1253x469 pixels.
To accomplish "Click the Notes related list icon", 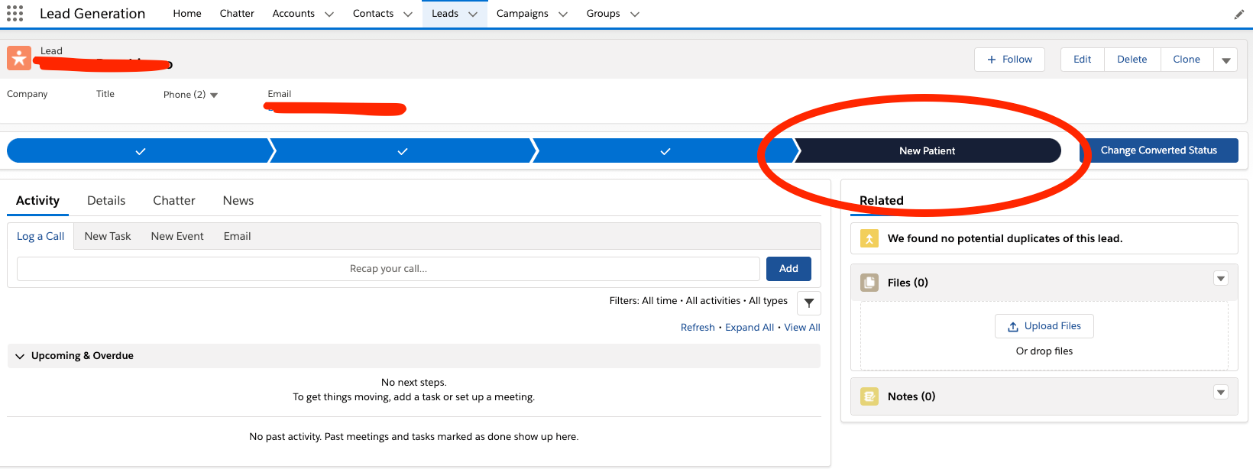I will 869,396.
